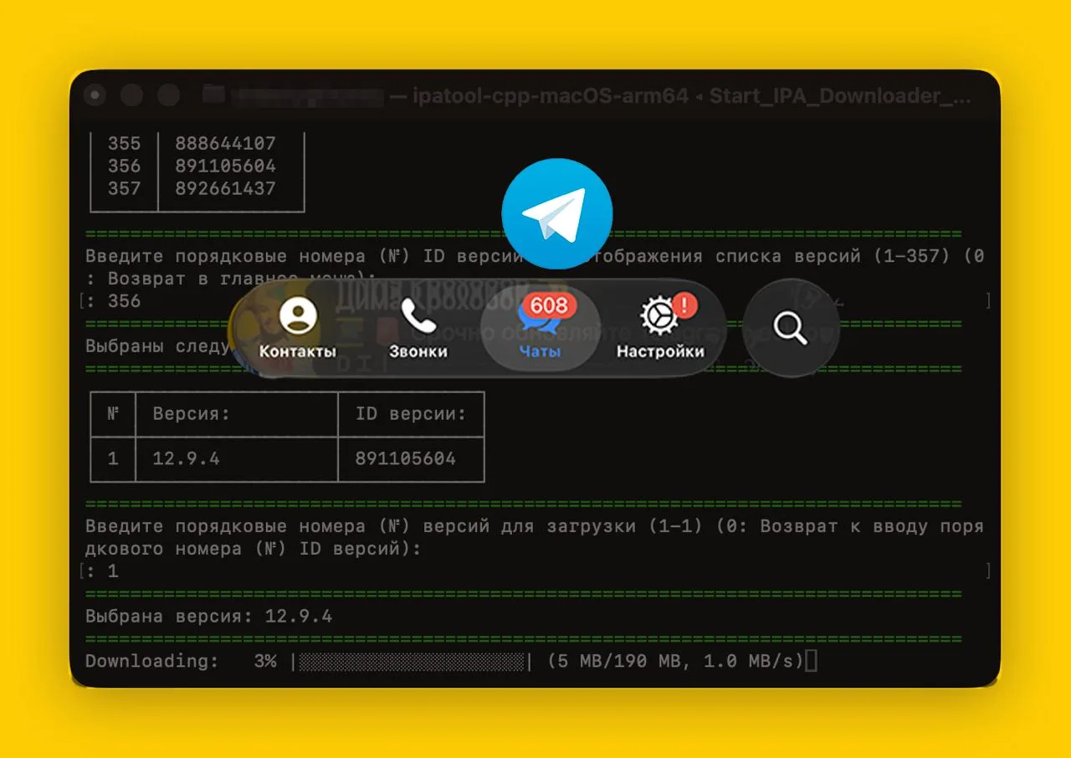Click the 'Версия:' table header
The width and height of the screenshot is (1071, 758).
(191, 413)
